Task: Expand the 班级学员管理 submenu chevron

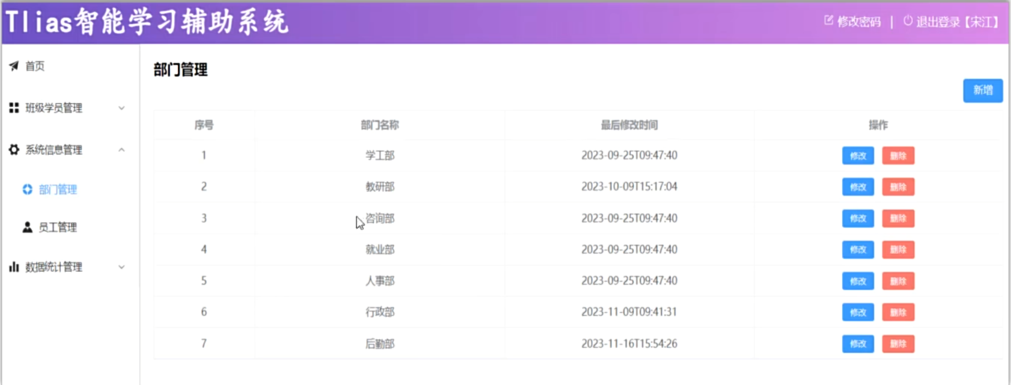Action: point(121,108)
